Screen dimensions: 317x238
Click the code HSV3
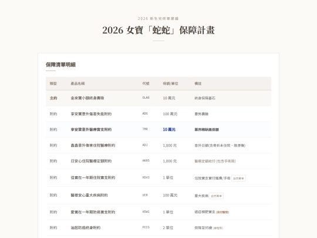tap(146, 177)
